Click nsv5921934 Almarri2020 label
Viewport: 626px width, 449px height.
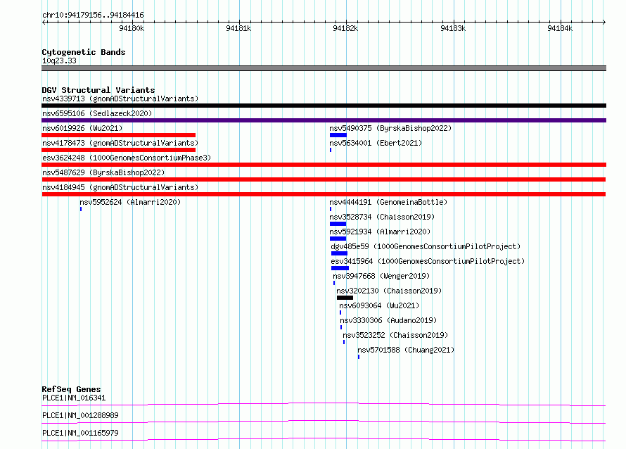click(x=380, y=232)
